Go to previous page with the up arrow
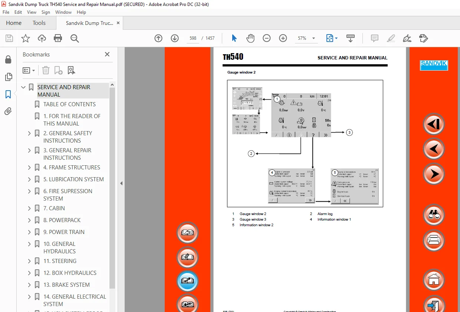This screenshot has height=312, width=460. [158, 38]
